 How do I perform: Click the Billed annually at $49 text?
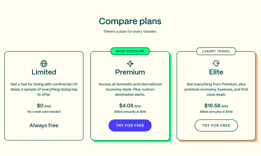[x=130, y=112]
